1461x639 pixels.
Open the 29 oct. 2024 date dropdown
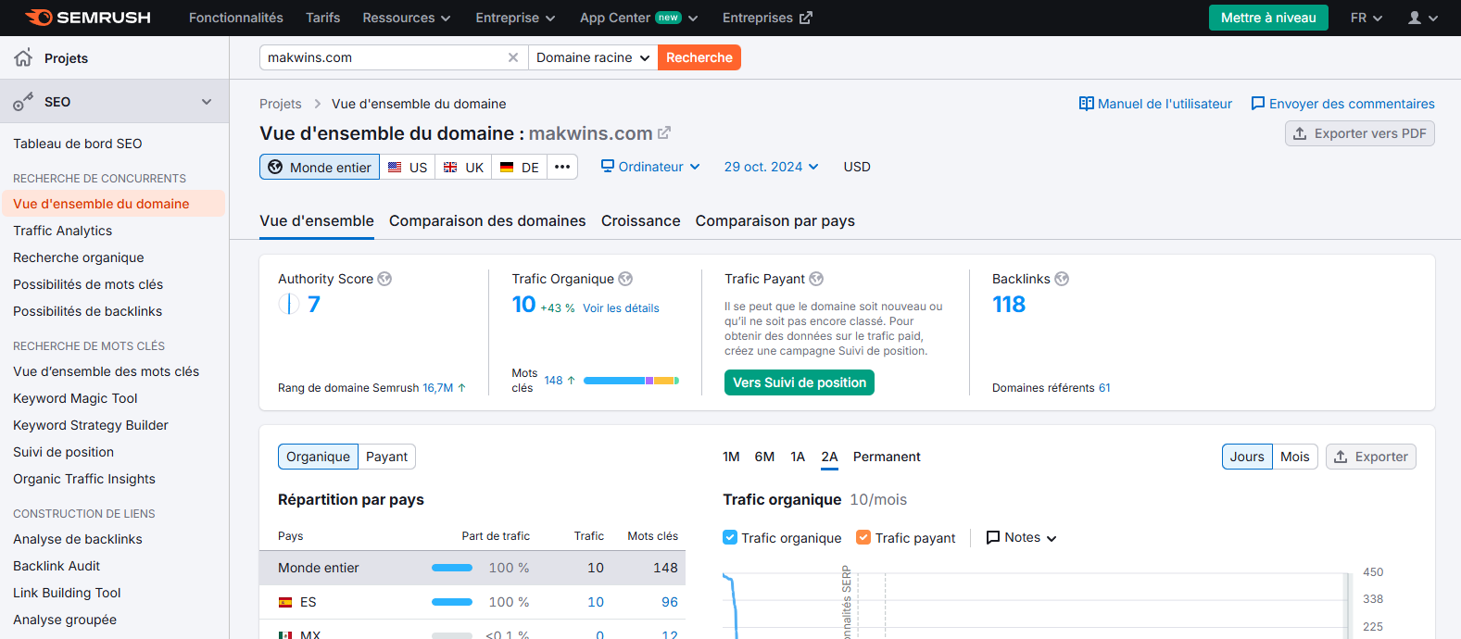(772, 167)
